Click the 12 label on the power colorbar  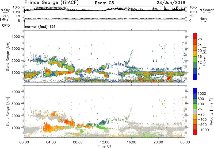tap(200, 63)
